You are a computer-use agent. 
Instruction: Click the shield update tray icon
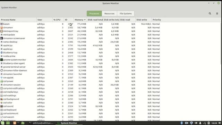click(x=191, y=123)
